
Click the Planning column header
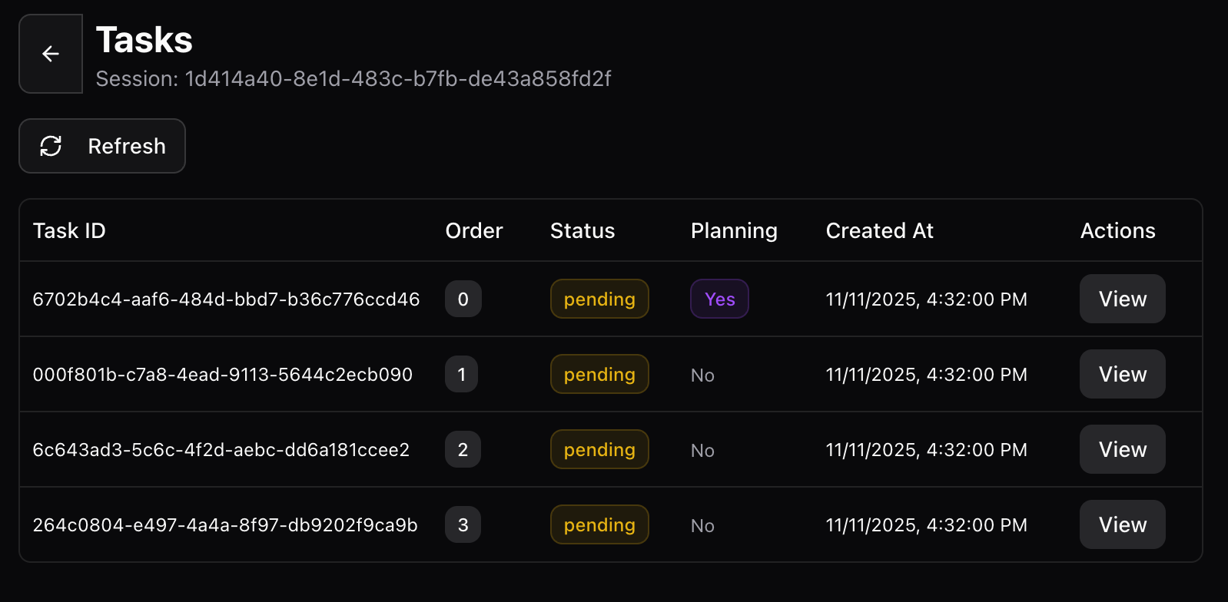coord(734,230)
